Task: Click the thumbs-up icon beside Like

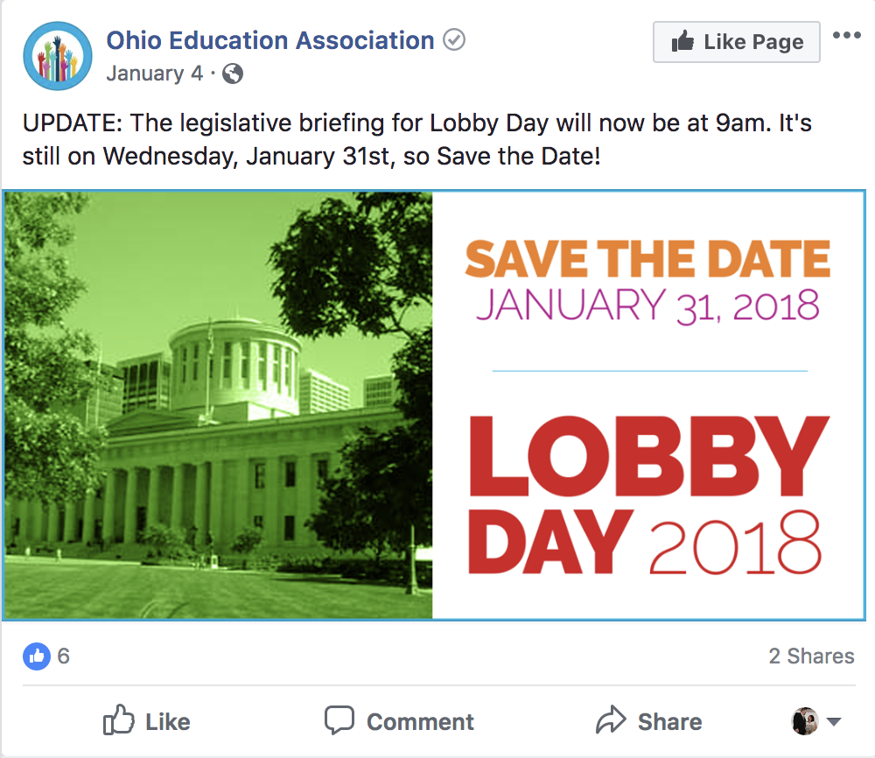Action: click(119, 719)
